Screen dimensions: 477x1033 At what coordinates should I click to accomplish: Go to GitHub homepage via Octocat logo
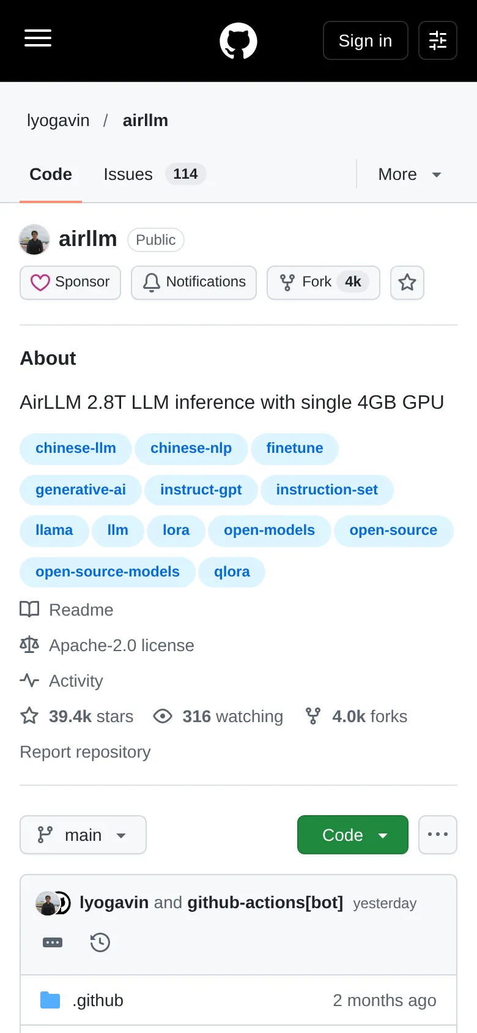239,41
